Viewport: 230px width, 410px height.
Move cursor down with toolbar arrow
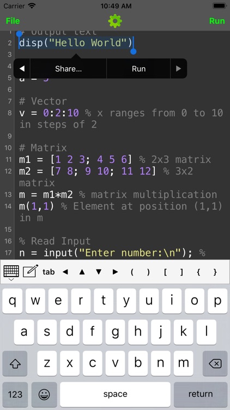pos(99,272)
